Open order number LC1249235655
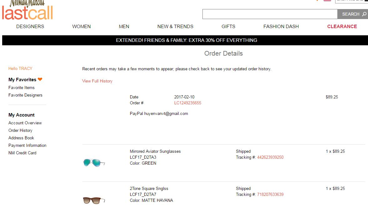The width and height of the screenshot is (368, 214). coord(187,103)
